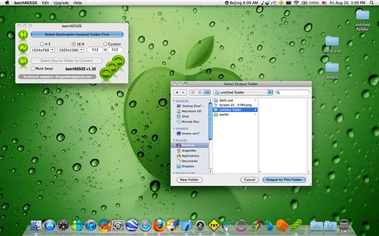Click Output to This Folder button

(x=284, y=179)
